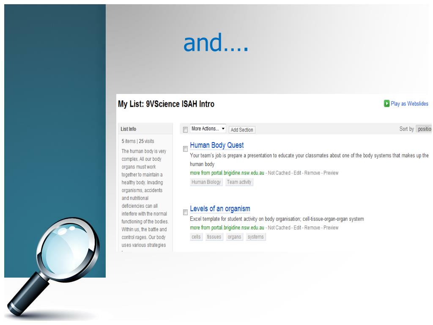The height and width of the screenshot is (325, 433).
Task: Open the Sort by position dropdown
Action: [424, 129]
